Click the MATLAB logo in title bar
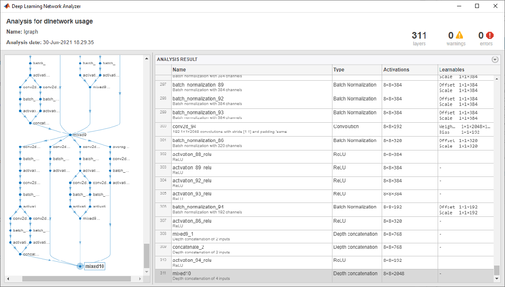505x287 pixels. [7, 6]
